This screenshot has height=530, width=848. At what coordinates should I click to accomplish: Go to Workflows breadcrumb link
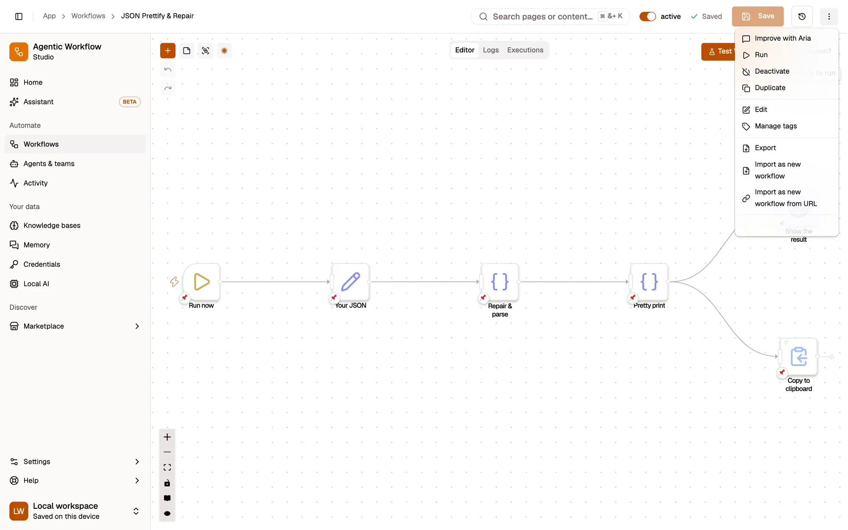pyautogui.click(x=88, y=16)
